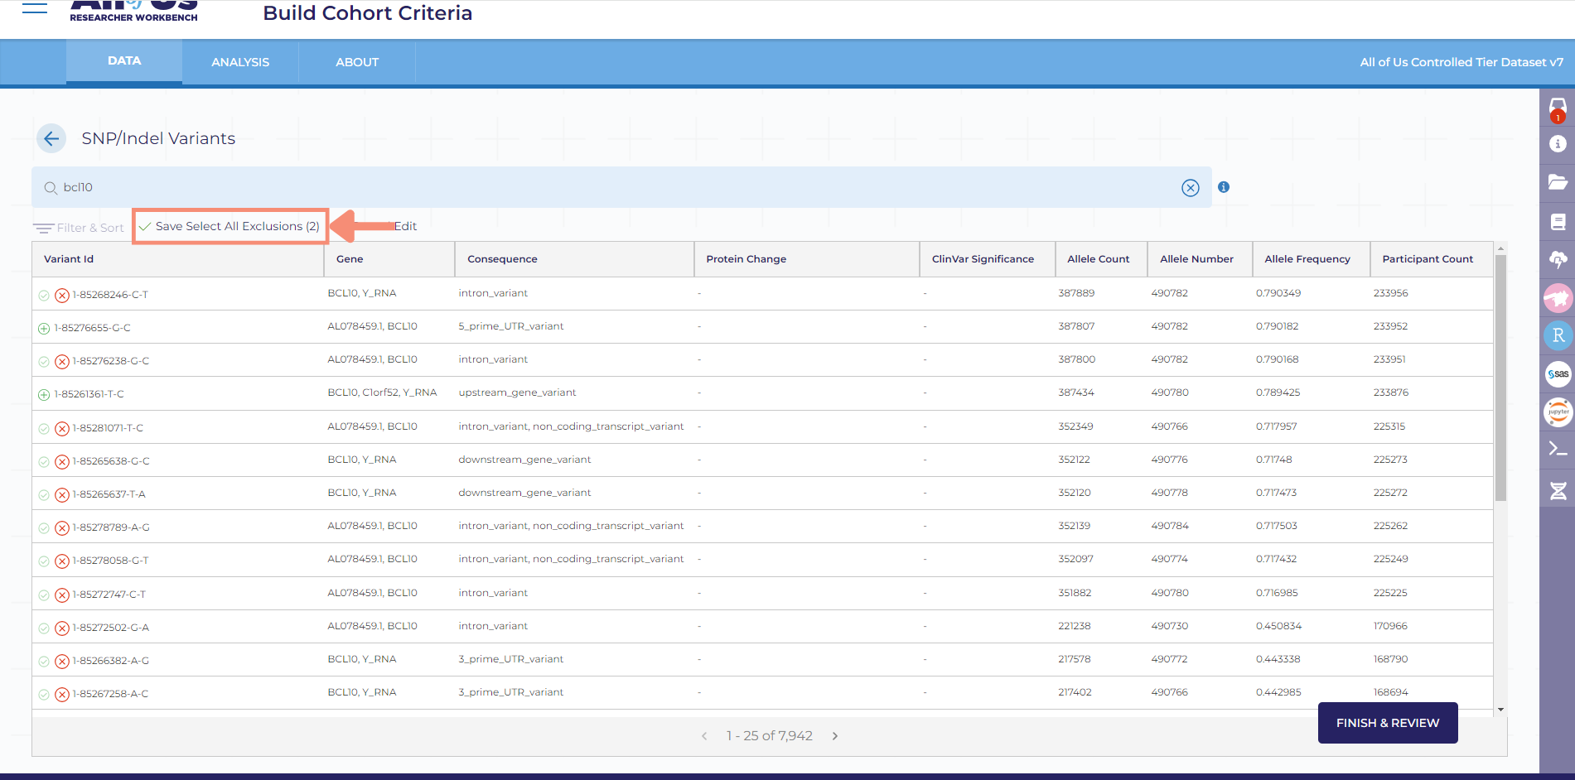The width and height of the screenshot is (1575, 780).
Task: Open the sidebar help info icon
Action: pyautogui.click(x=1558, y=144)
